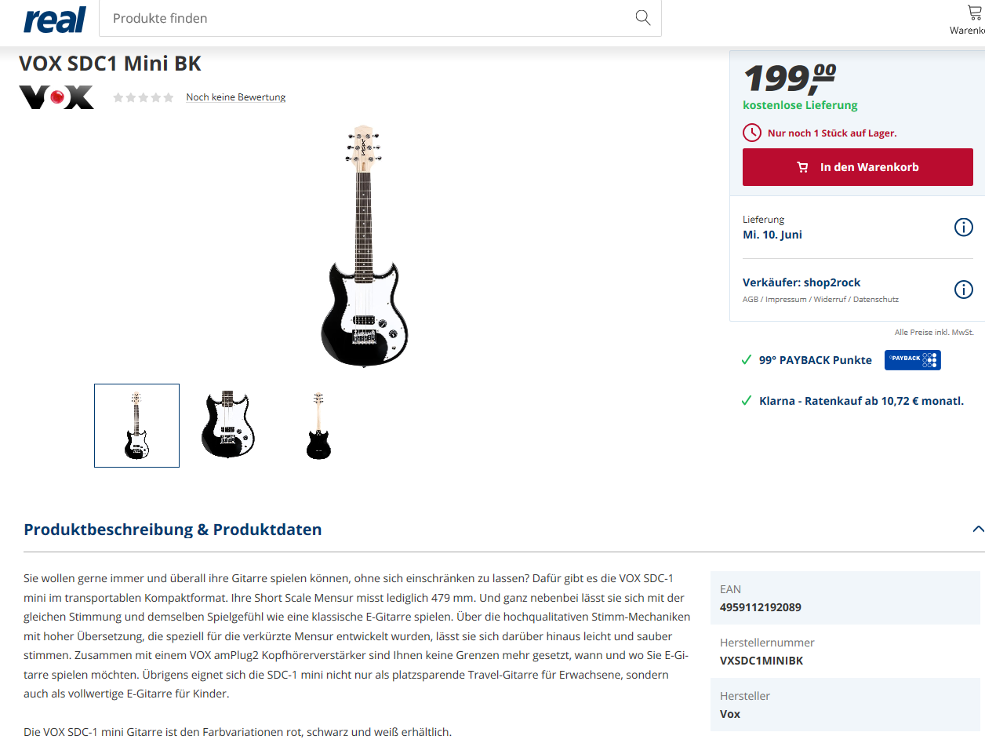This screenshot has width=985, height=743.
Task: Open the Impressum link
Action: (x=786, y=300)
